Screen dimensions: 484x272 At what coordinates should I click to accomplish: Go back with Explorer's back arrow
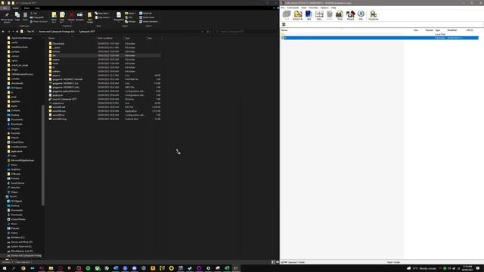point(3,32)
